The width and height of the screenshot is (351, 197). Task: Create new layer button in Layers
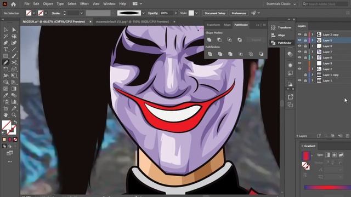point(347,136)
